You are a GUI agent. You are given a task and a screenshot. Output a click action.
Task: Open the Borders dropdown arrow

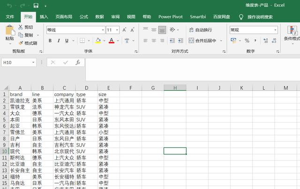pos(89,41)
